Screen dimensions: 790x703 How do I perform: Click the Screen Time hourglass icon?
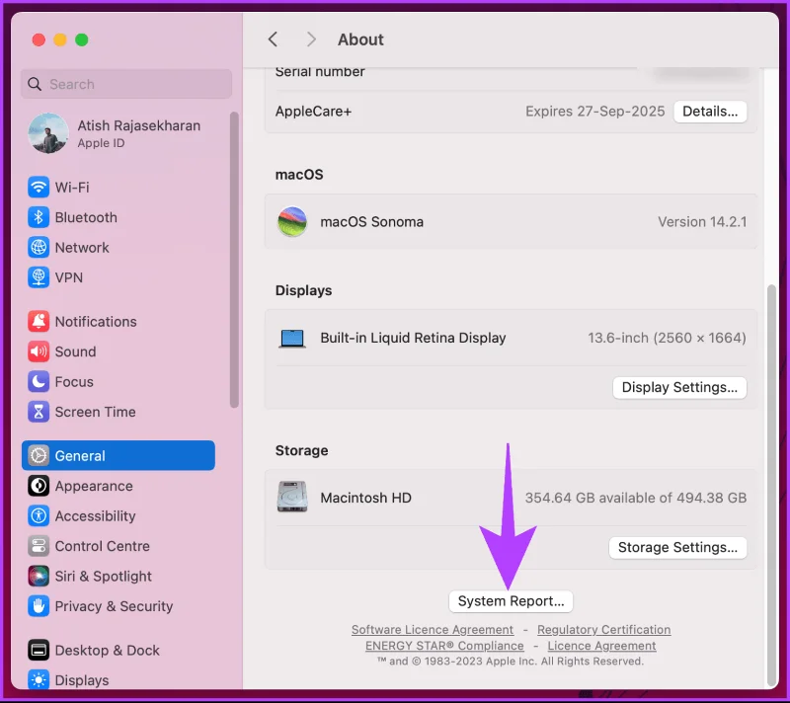click(x=39, y=412)
